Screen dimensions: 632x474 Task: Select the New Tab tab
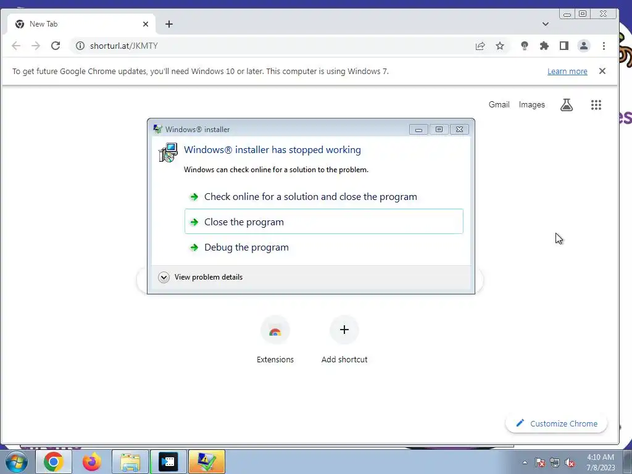81,24
